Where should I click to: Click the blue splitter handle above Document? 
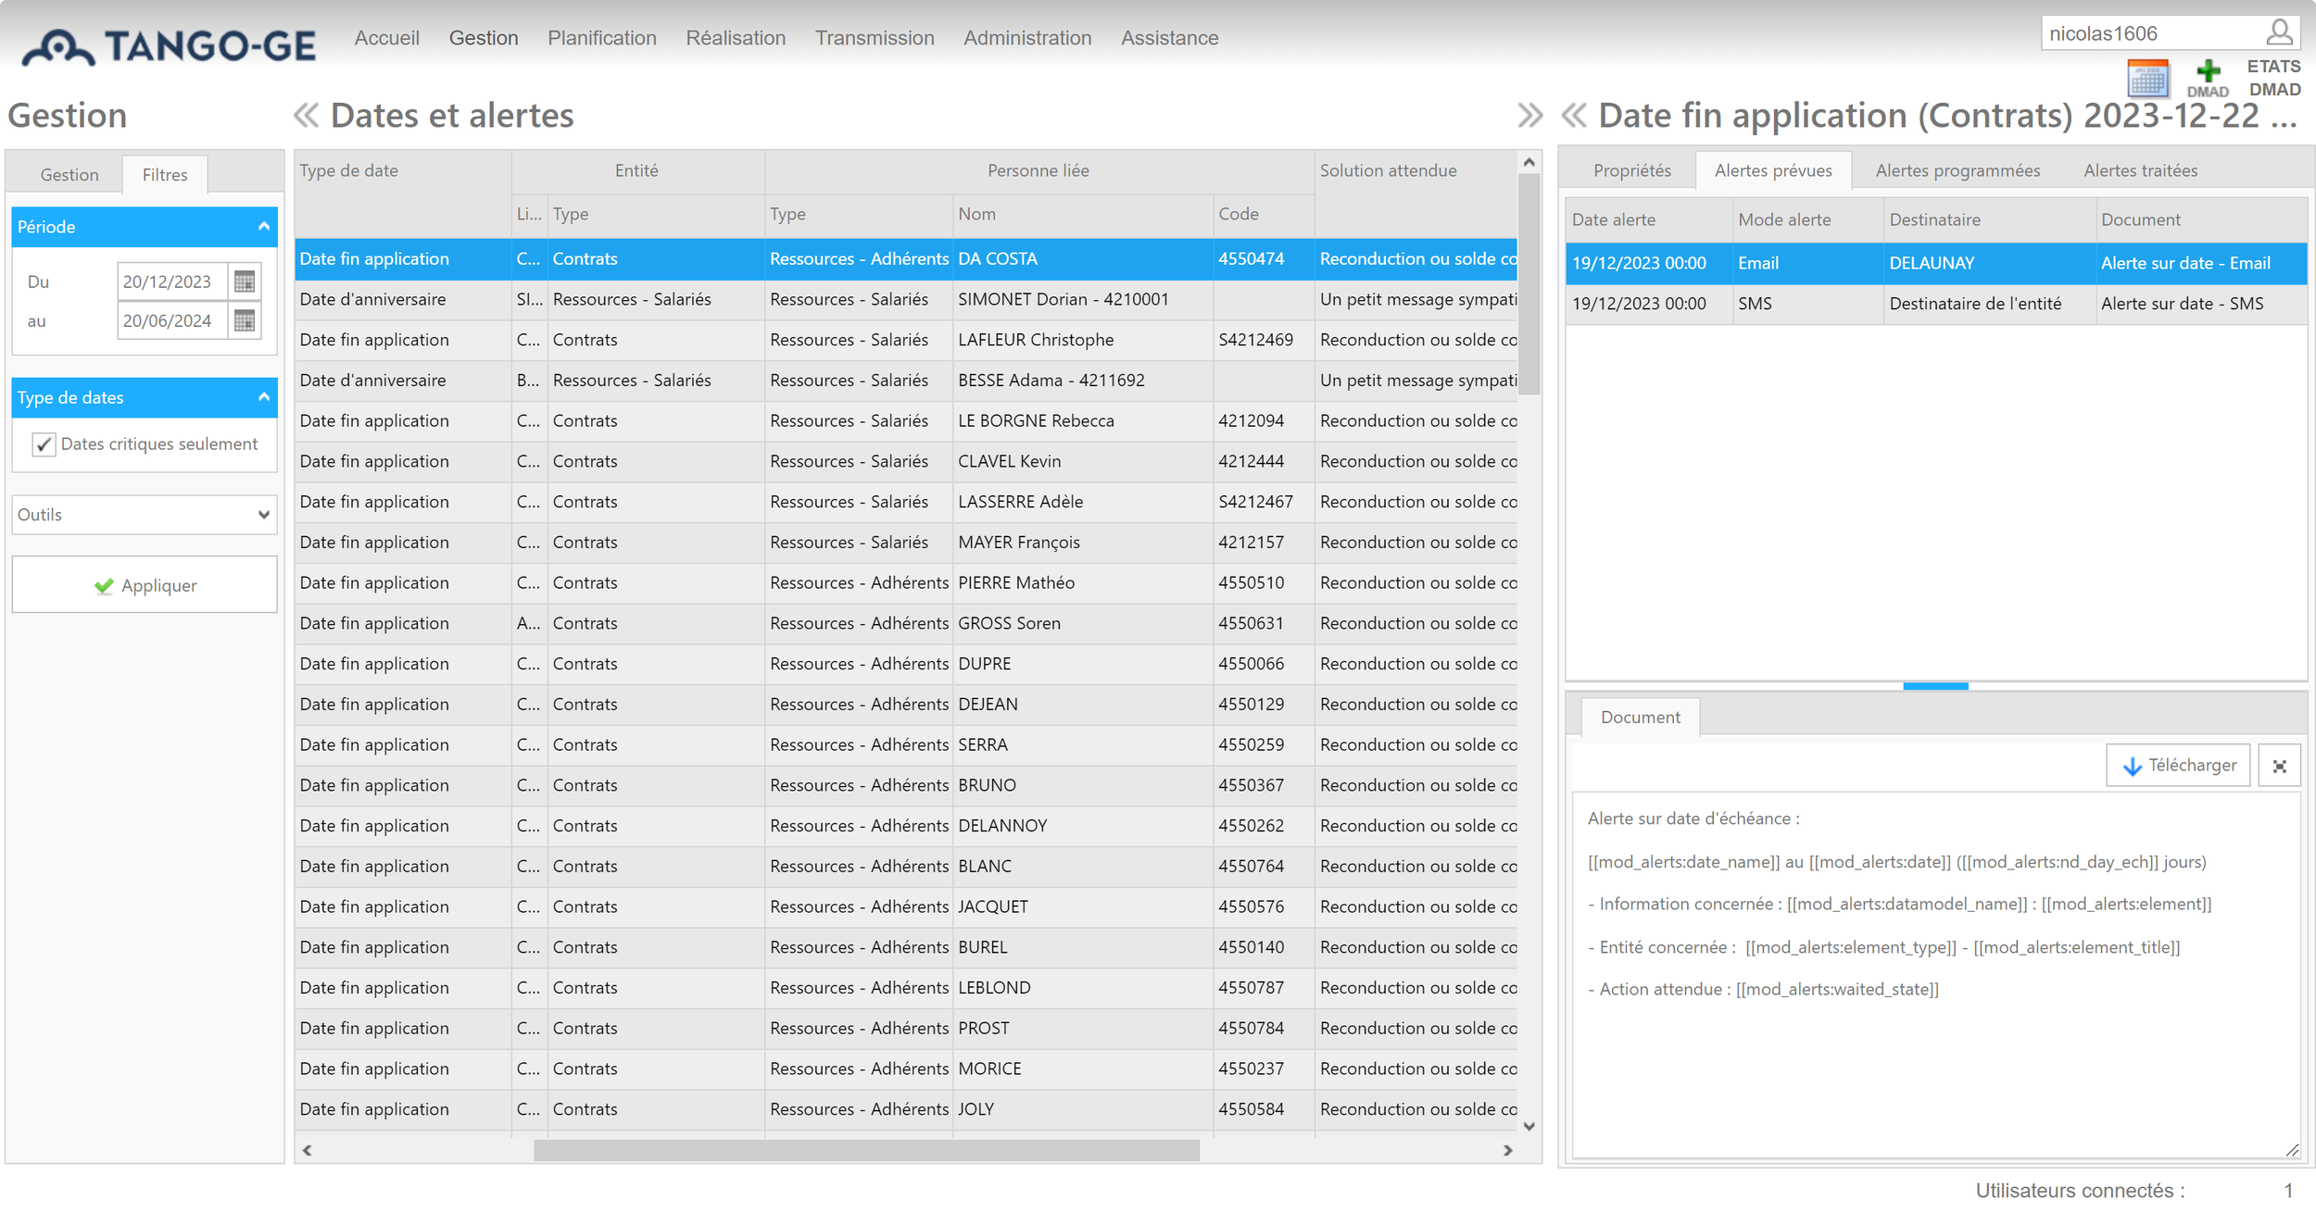(x=1935, y=686)
